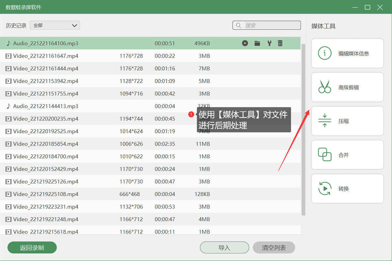Click the 媒体工具 panel heading
Screen dimensions: 392x261
coord(323,26)
